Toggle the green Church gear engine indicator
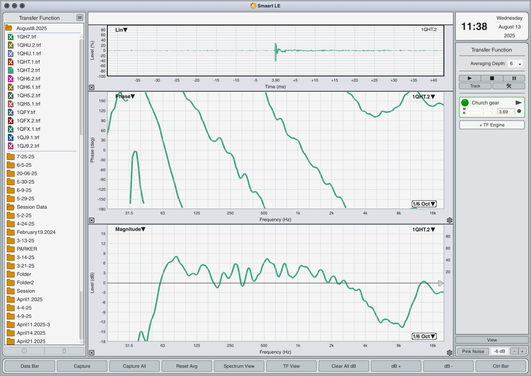The width and height of the screenshot is (531, 376). click(x=465, y=103)
